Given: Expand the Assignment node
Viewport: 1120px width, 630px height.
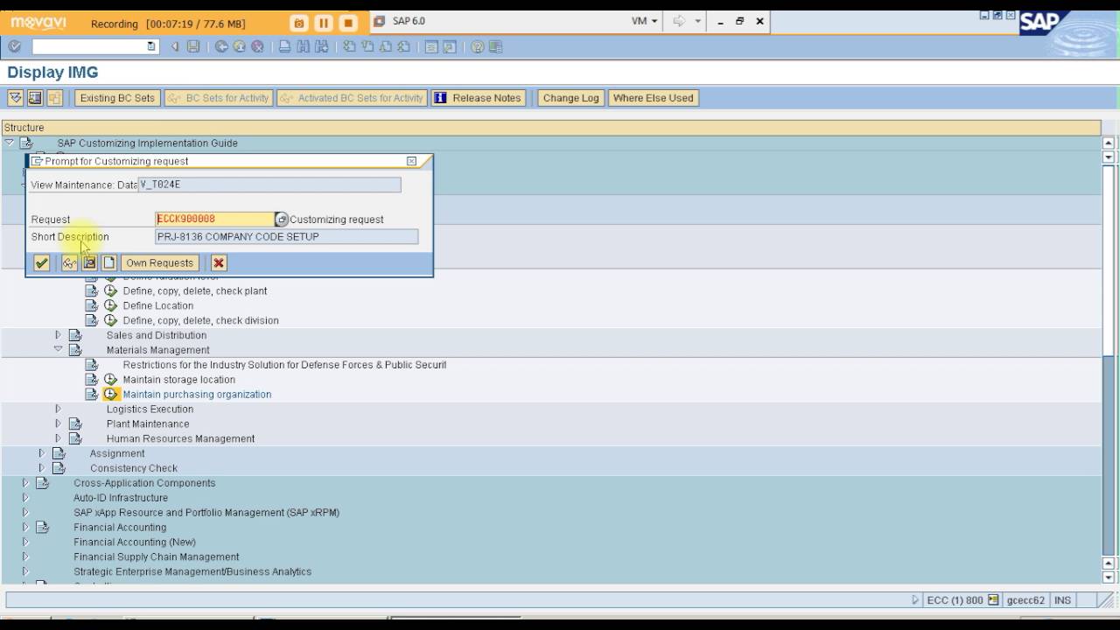Looking at the screenshot, I should 41,453.
